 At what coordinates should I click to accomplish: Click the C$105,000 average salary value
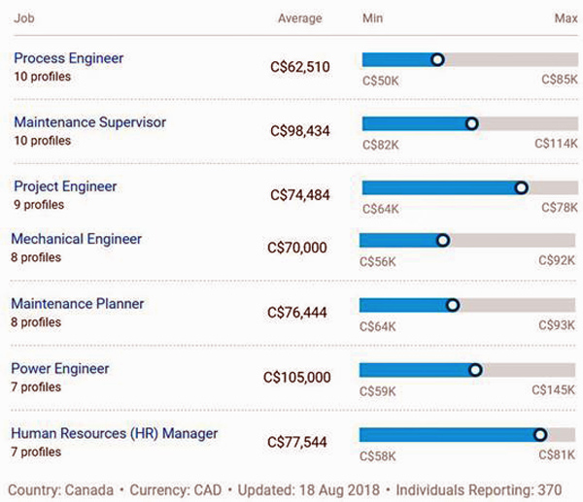296,378
